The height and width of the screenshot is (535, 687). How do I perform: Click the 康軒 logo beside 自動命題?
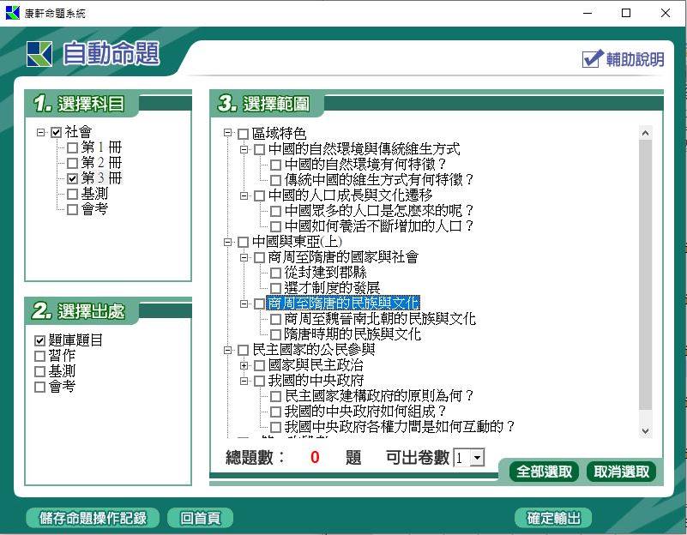coord(39,54)
